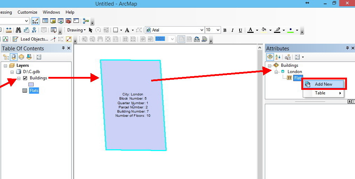
Task: Open the Editor toolbar icon
Action: pos(35,21)
